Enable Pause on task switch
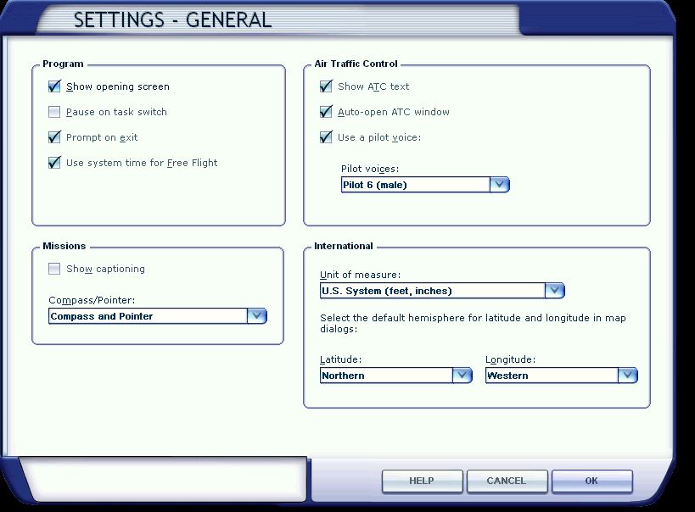695x512 pixels. pyautogui.click(x=54, y=112)
